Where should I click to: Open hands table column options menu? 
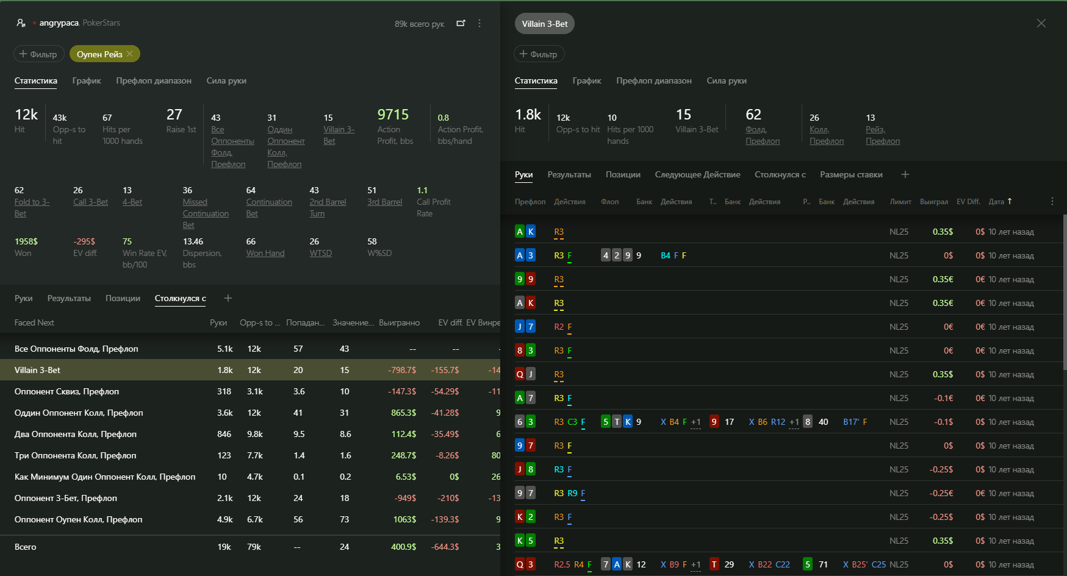1052,201
